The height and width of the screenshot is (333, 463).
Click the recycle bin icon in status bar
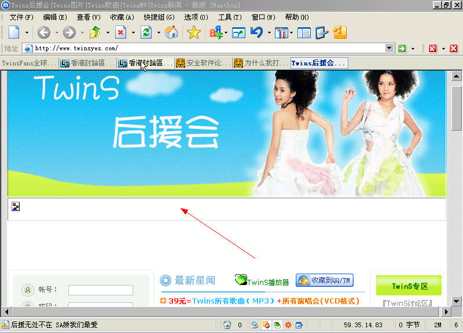tap(227, 325)
